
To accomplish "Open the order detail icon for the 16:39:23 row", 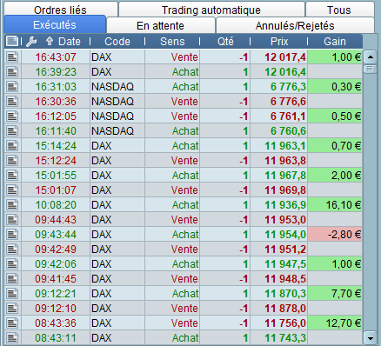I will pos(12,72).
